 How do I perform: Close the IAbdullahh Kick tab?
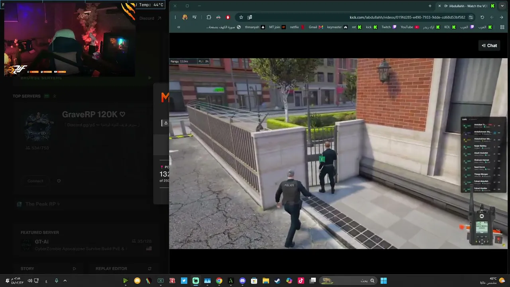[439, 6]
